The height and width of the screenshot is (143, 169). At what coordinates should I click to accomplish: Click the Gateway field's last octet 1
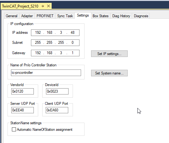pyautogui.click(x=73, y=53)
